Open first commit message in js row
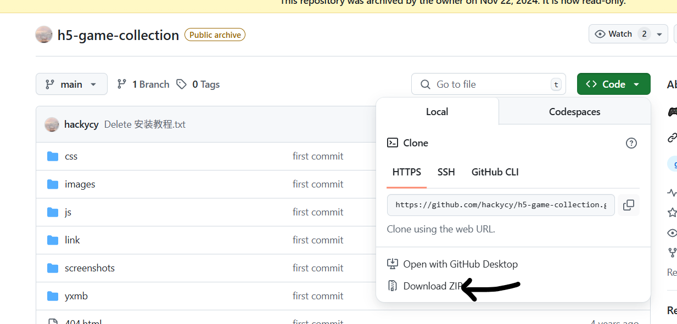 318,212
